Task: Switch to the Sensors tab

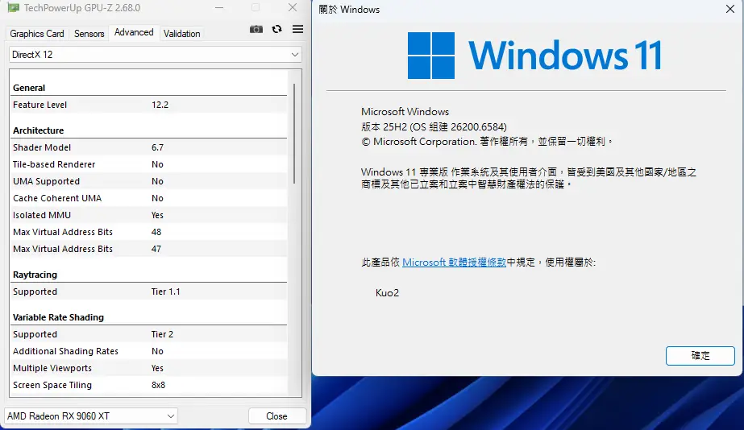Action: [x=89, y=34]
